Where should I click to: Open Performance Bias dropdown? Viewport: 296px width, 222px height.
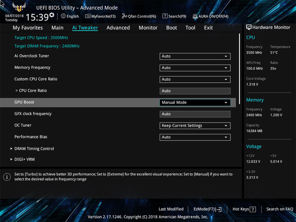click(195, 137)
